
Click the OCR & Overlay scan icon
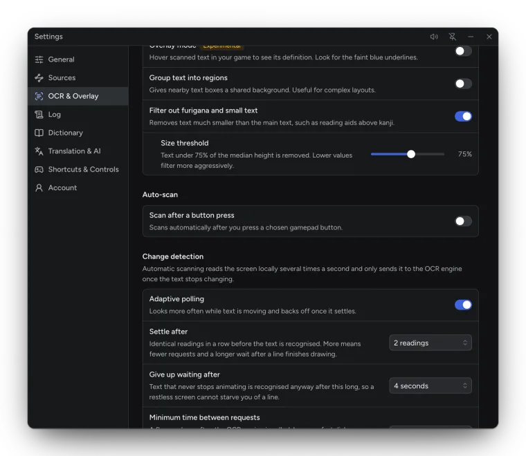click(x=39, y=97)
